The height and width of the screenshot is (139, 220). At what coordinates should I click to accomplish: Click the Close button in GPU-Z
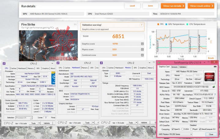click(211, 134)
